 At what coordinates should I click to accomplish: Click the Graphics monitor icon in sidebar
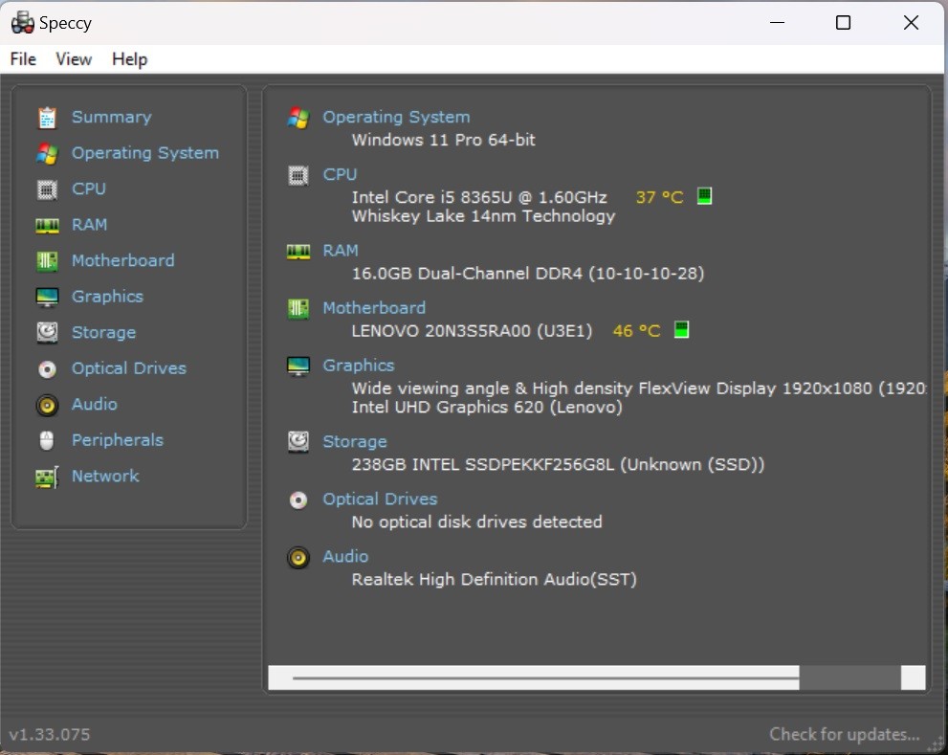coord(47,297)
